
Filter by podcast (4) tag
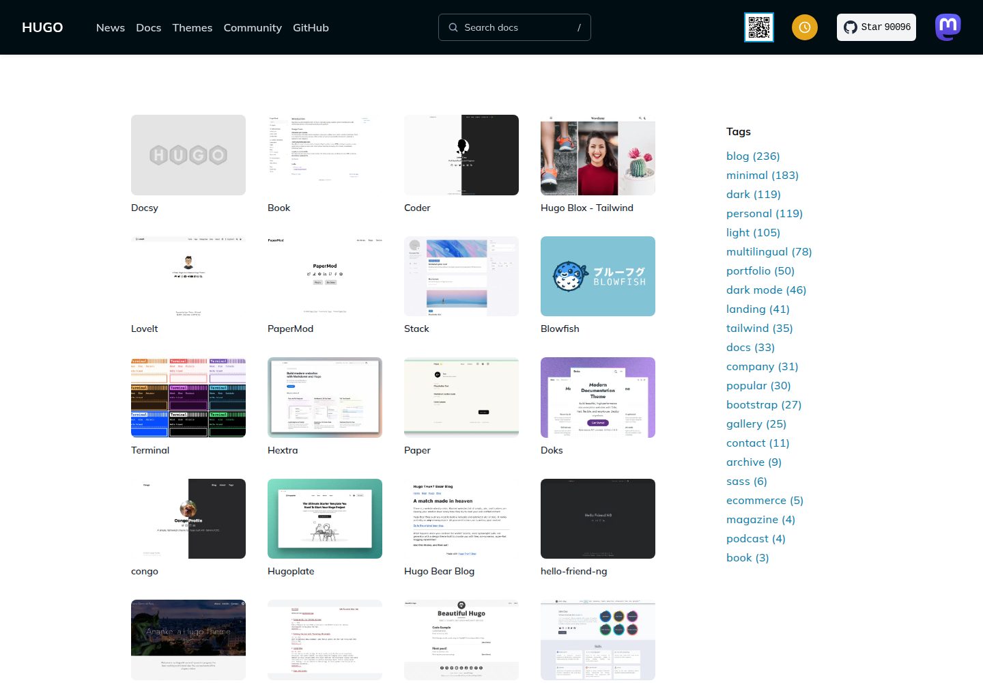pos(756,538)
